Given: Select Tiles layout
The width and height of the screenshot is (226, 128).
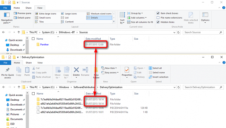Looking at the screenshot, I should [x=40, y=22].
